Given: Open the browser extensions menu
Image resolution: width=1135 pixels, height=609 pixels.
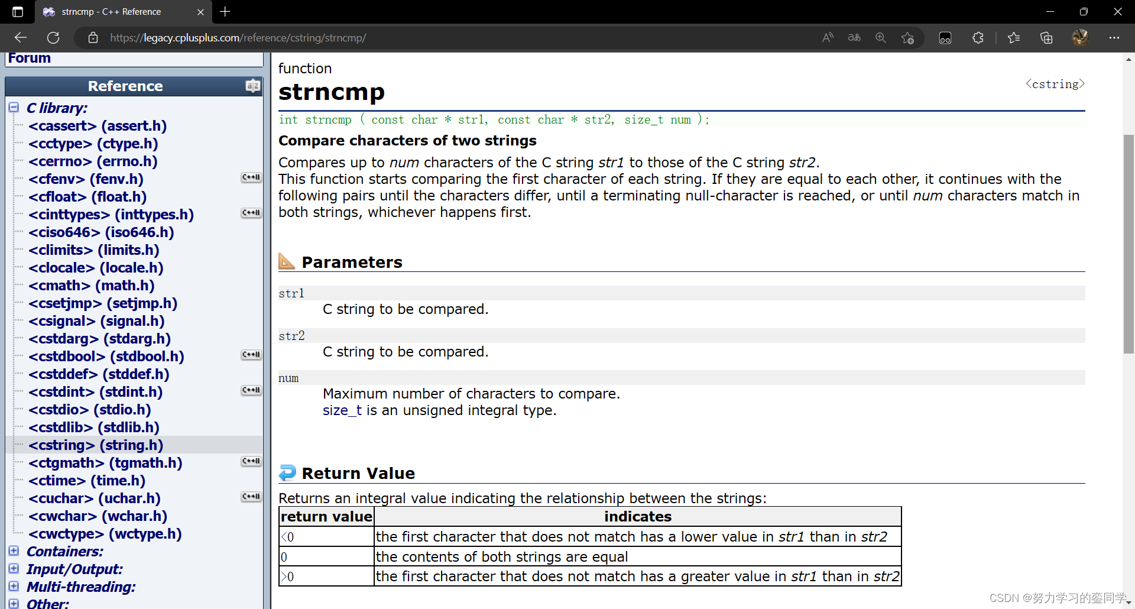Looking at the screenshot, I should [978, 38].
